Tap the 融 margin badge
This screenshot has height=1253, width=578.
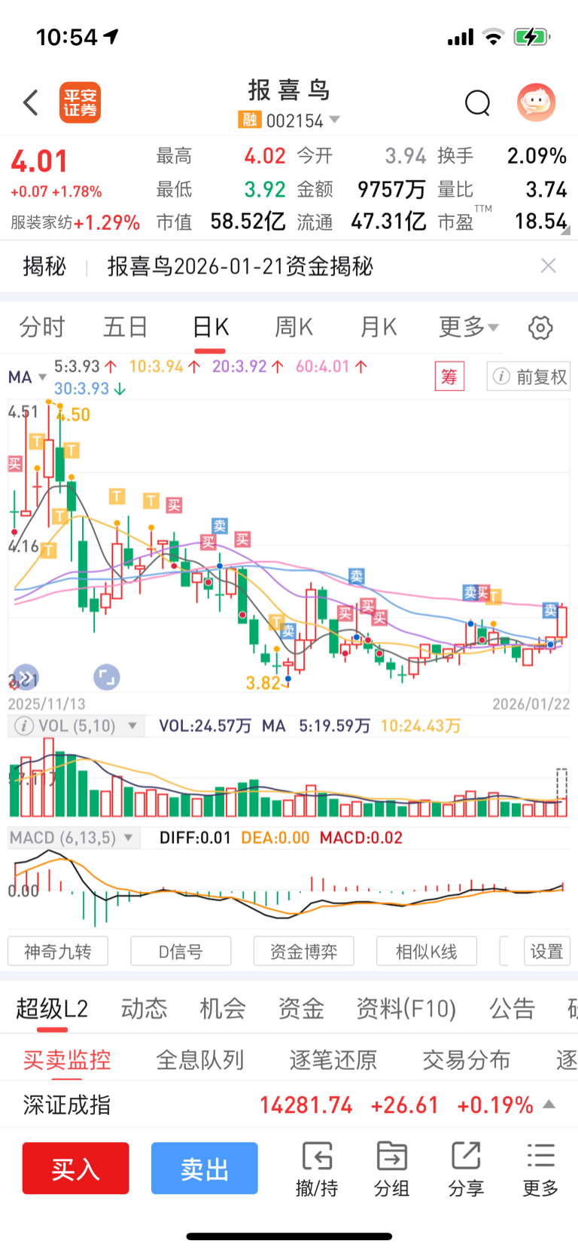click(250, 120)
